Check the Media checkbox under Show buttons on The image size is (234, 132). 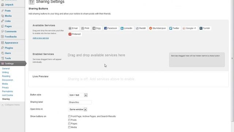[x=69, y=127]
